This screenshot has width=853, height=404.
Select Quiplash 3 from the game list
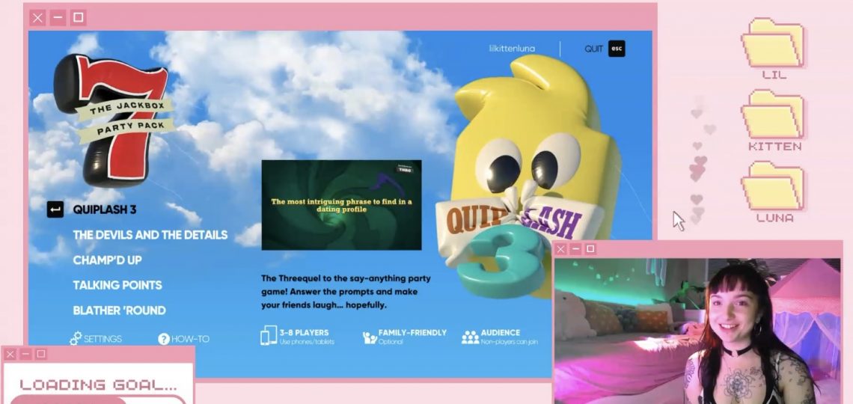point(104,209)
